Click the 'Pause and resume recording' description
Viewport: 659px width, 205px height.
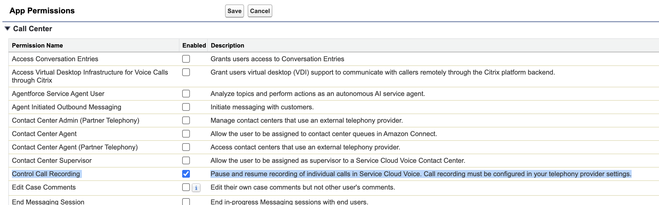coord(421,174)
